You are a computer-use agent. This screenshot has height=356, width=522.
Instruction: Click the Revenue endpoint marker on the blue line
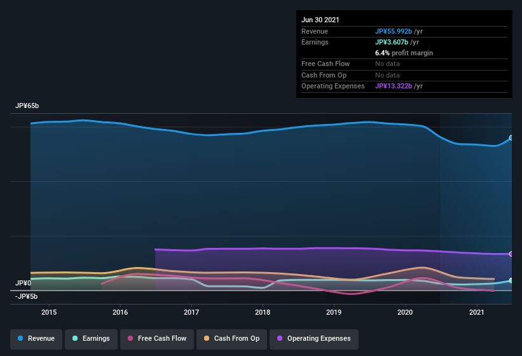pos(511,138)
